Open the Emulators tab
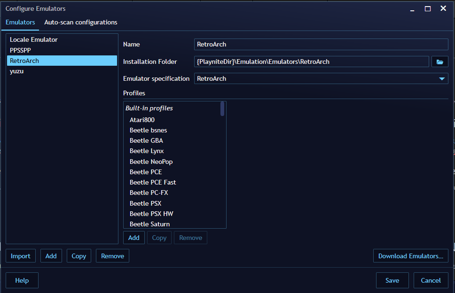 (20, 22)
